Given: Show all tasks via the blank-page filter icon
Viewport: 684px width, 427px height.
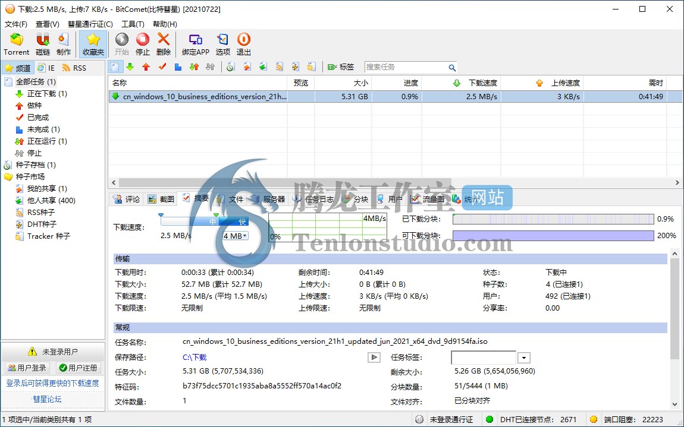Looking at the screenshot, I should pyautogui.click(x=115, y=67).
